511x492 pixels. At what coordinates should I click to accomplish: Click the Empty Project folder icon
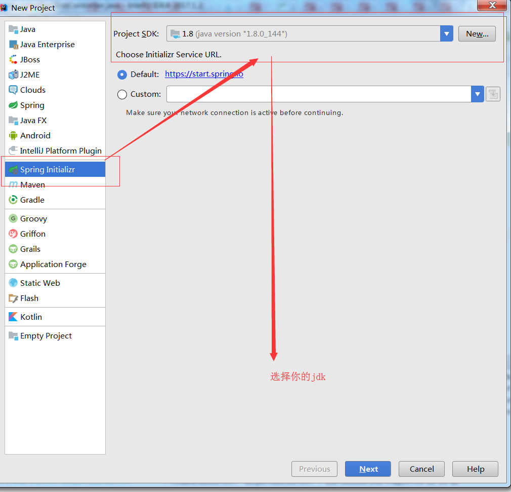point(13,335)
